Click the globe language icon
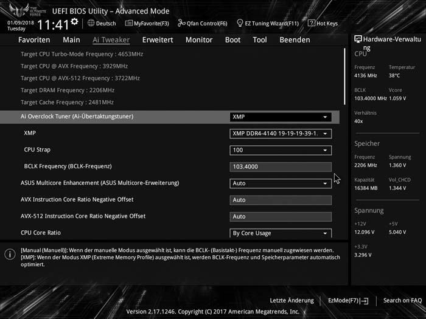This screenshot has height=319, width=426. tap(91, 23)
